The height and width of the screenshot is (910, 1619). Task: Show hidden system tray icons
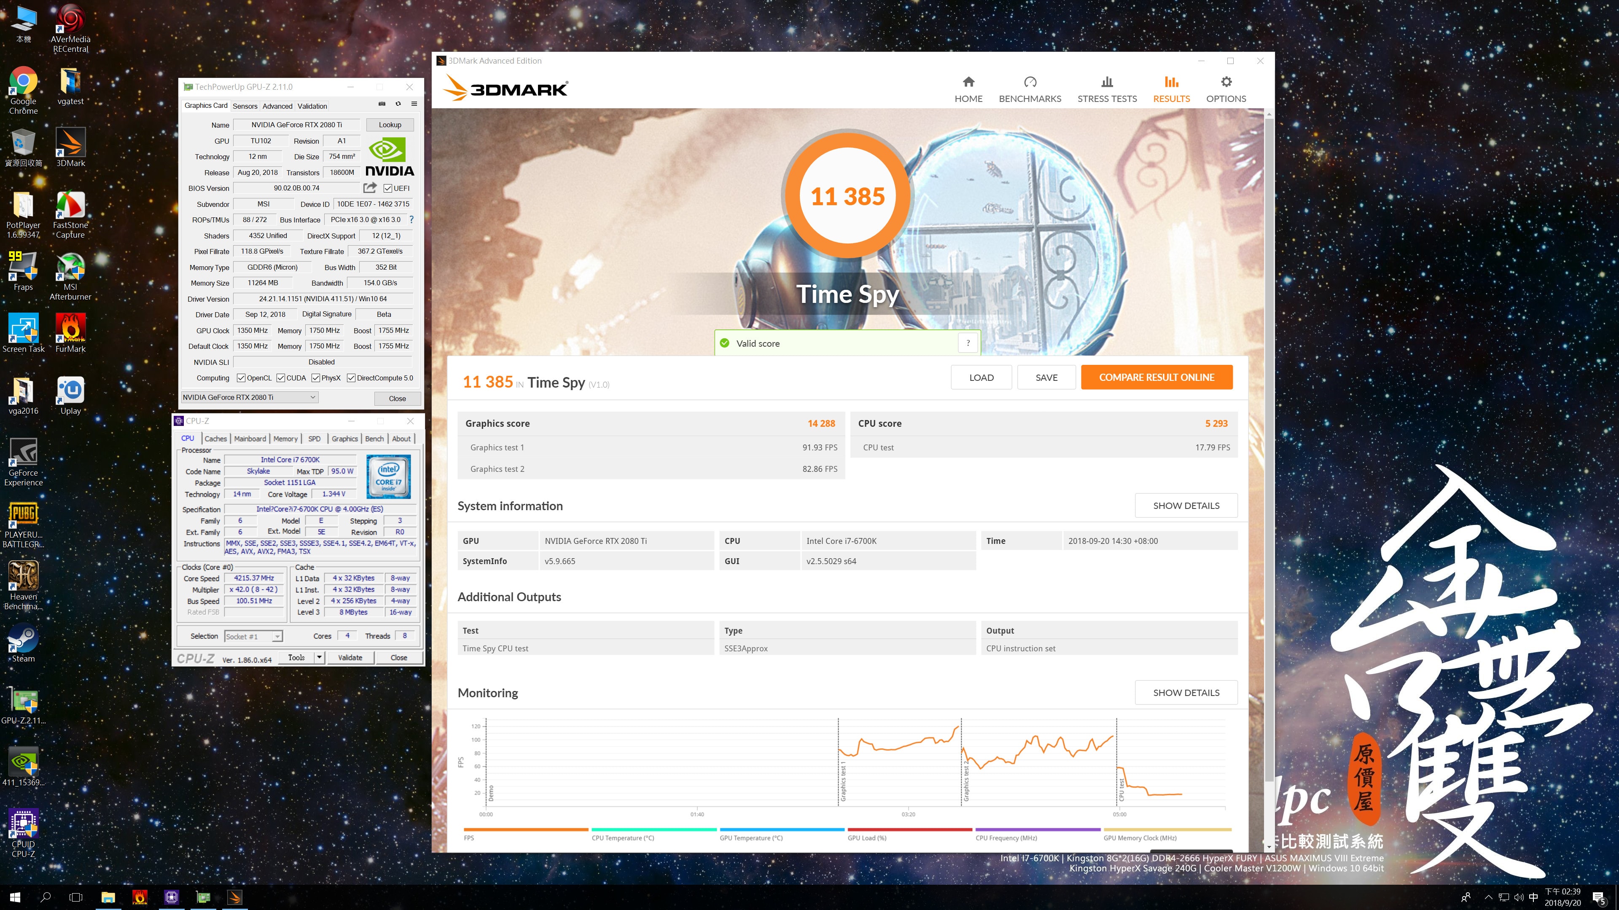click(1488, 897)
